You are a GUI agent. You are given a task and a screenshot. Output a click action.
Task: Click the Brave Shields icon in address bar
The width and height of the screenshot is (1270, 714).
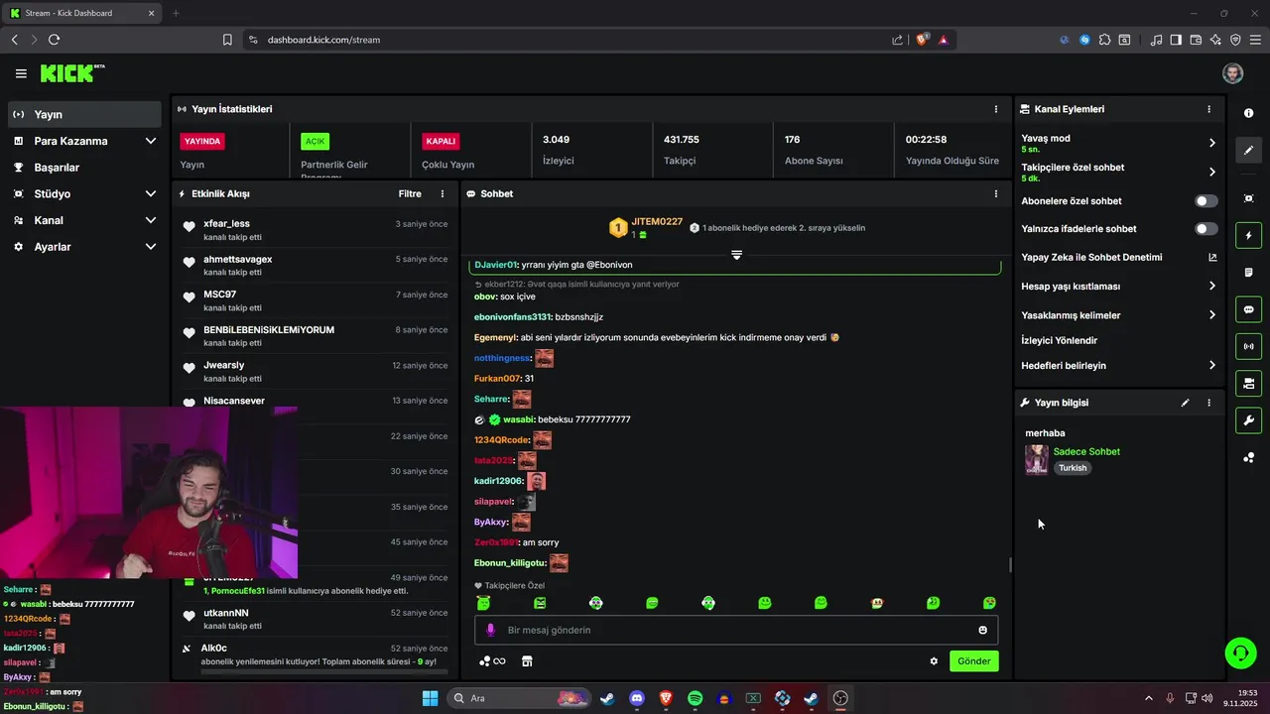923,40
